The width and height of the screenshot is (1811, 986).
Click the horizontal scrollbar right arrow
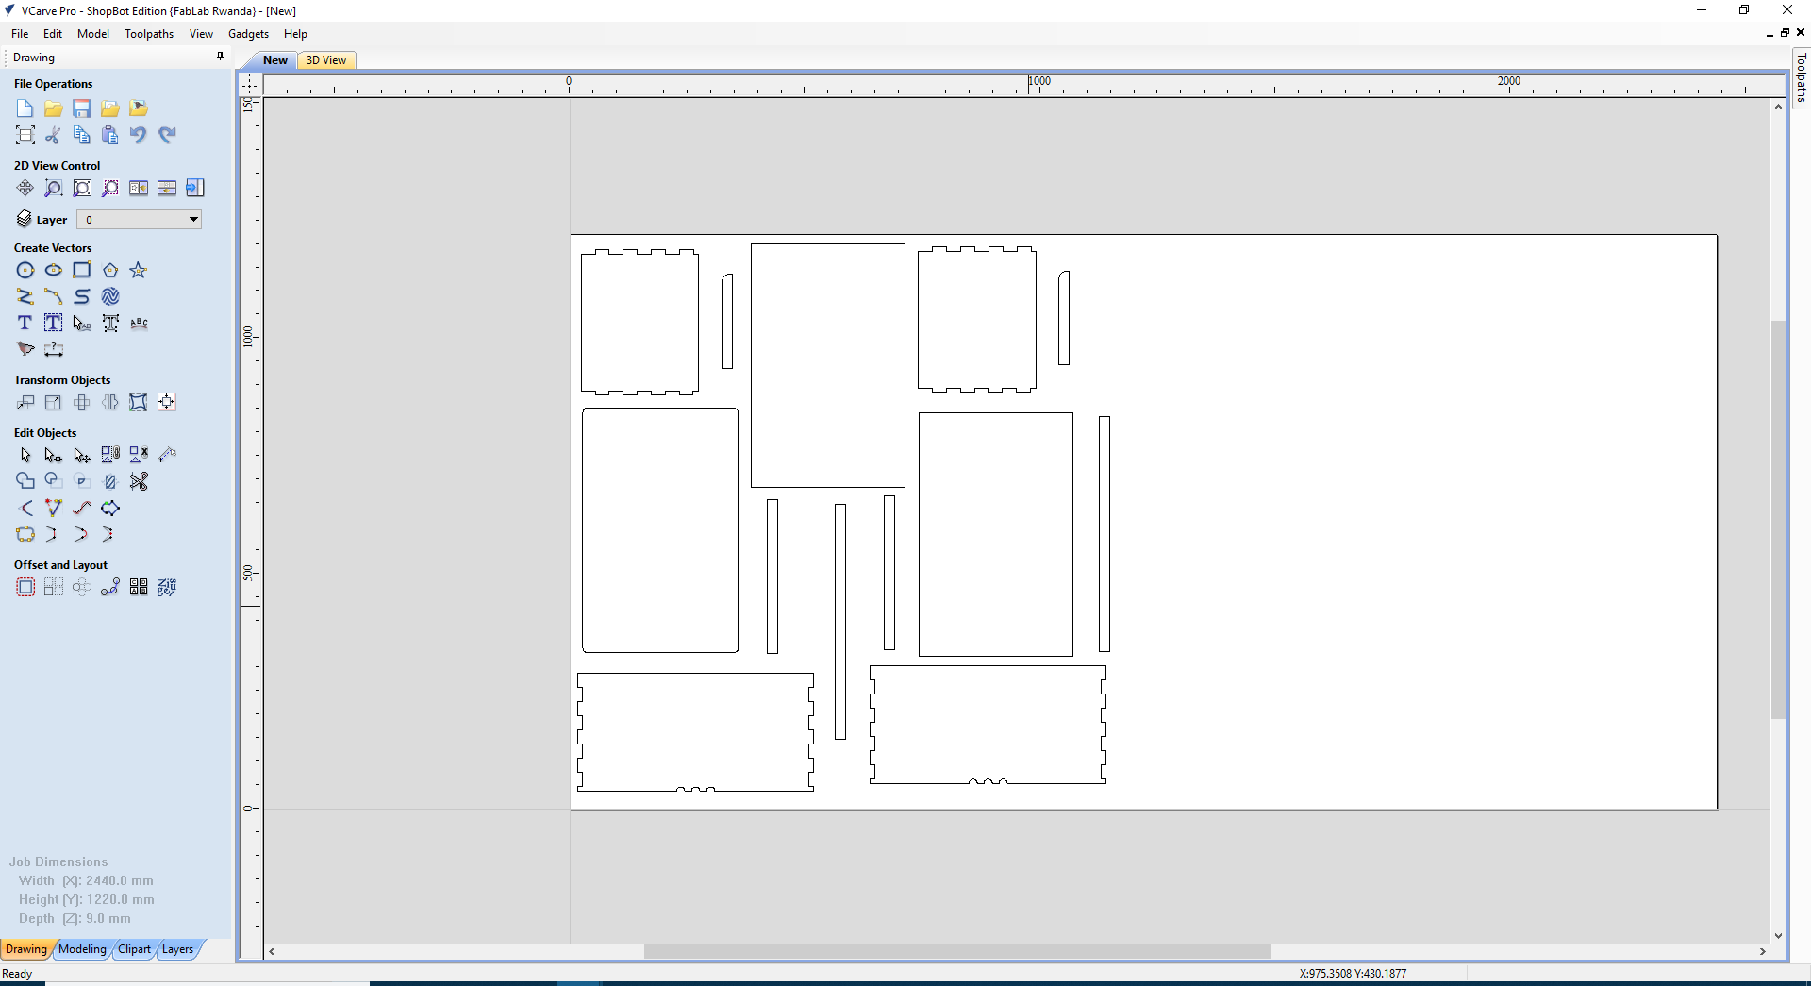pyautogui.click(x=1762, y=951)
